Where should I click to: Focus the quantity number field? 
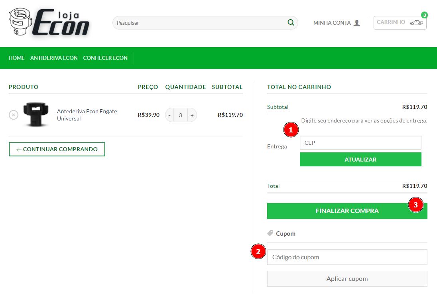point(181,115)
